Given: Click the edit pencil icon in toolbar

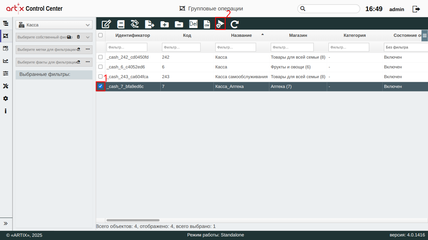Looking at the screenshot, I should [106, 24].
